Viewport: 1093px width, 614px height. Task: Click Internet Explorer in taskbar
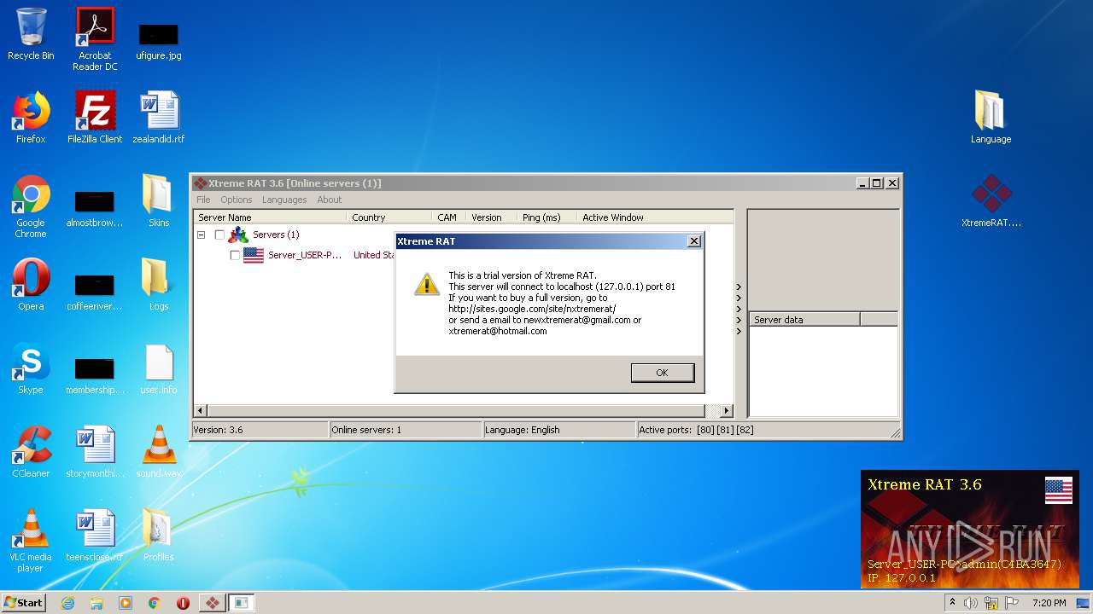point(67,603)
